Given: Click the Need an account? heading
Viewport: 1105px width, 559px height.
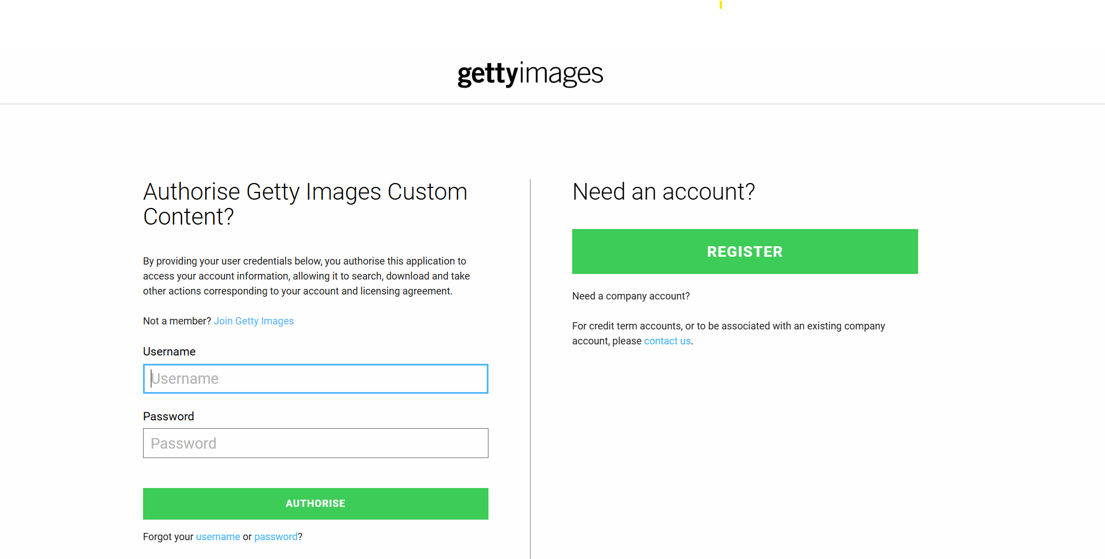Looking at the screenshot, I should [663, 192].
